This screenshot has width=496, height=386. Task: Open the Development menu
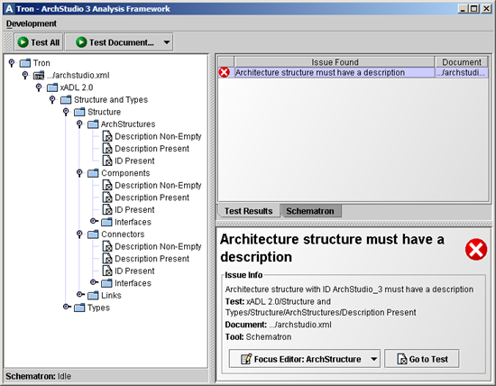(x=32, y=23)
